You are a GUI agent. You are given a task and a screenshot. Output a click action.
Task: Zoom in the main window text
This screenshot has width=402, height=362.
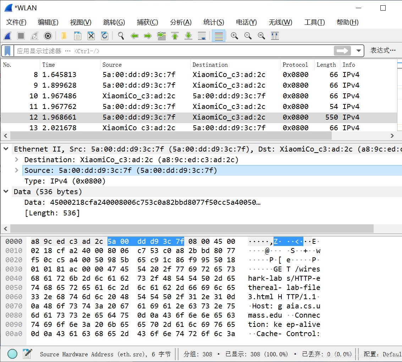pyautogui.click(x=234, y=36)
